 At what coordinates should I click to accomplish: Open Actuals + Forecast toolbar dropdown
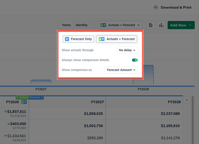(x=120, y=25)
